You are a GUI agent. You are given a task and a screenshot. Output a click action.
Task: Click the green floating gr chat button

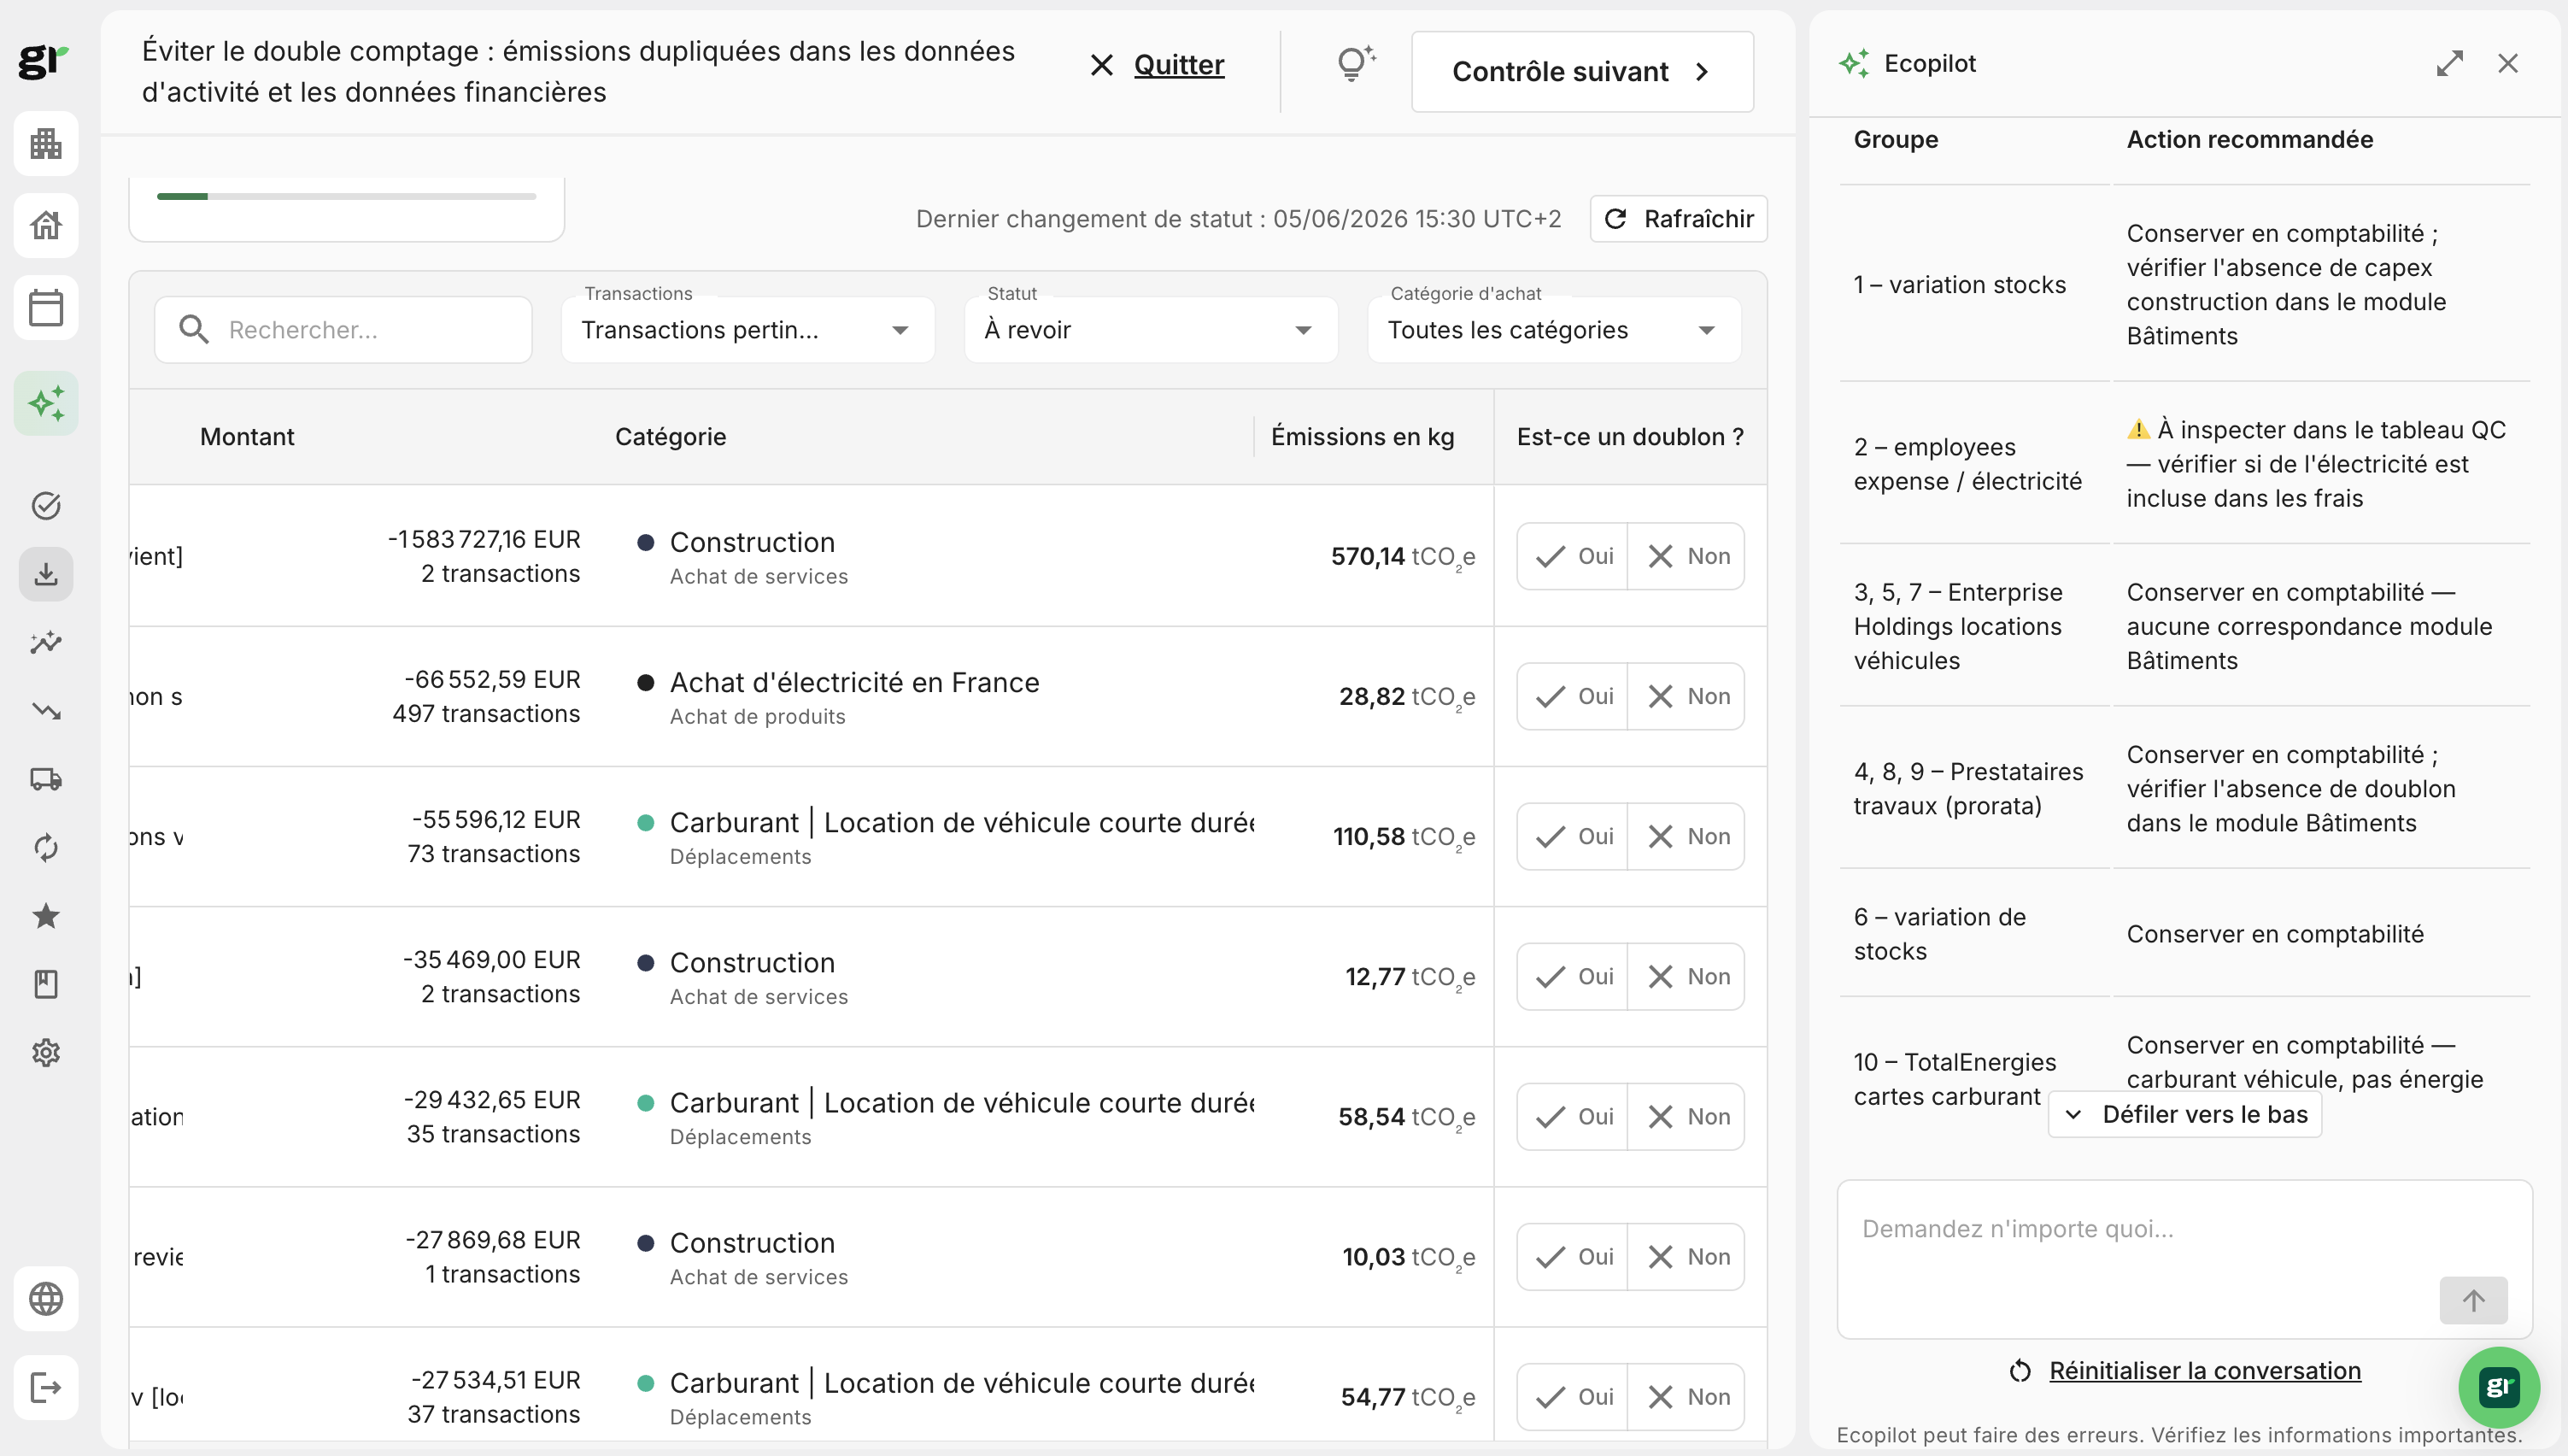pos(2499,1388)
